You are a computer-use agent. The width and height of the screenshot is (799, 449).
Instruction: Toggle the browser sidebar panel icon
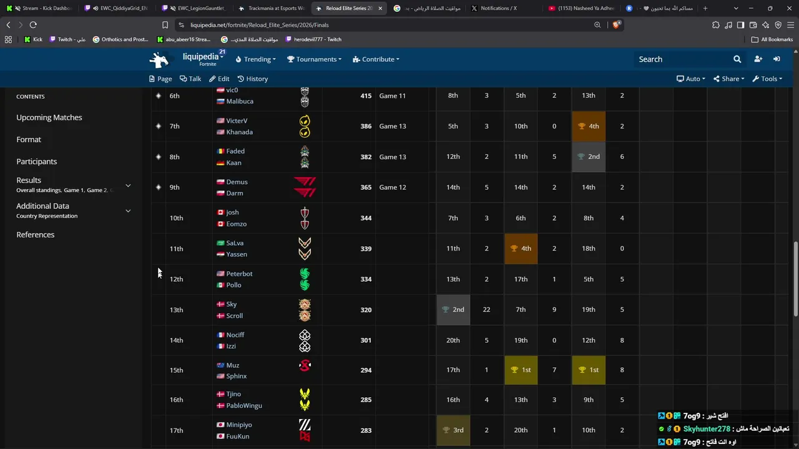741,25
